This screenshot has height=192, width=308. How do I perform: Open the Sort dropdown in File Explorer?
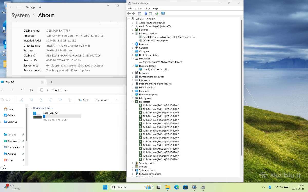84,100
